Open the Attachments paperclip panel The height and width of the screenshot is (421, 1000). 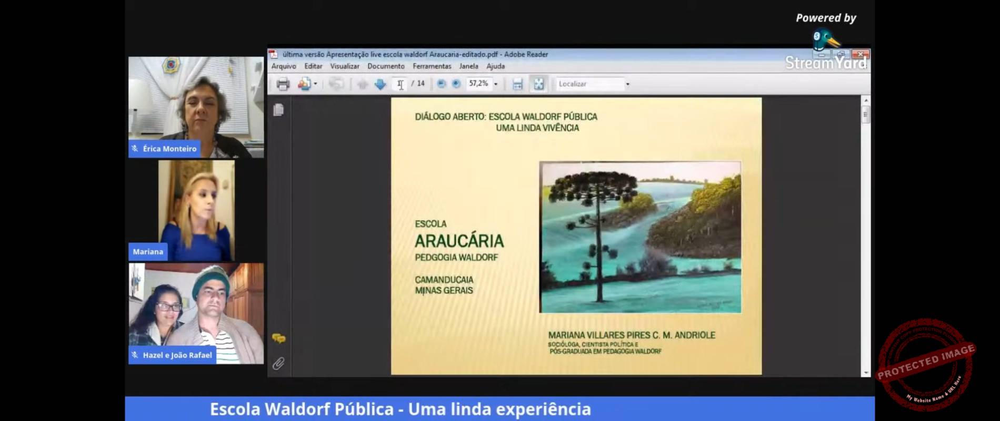coord(278,363)
